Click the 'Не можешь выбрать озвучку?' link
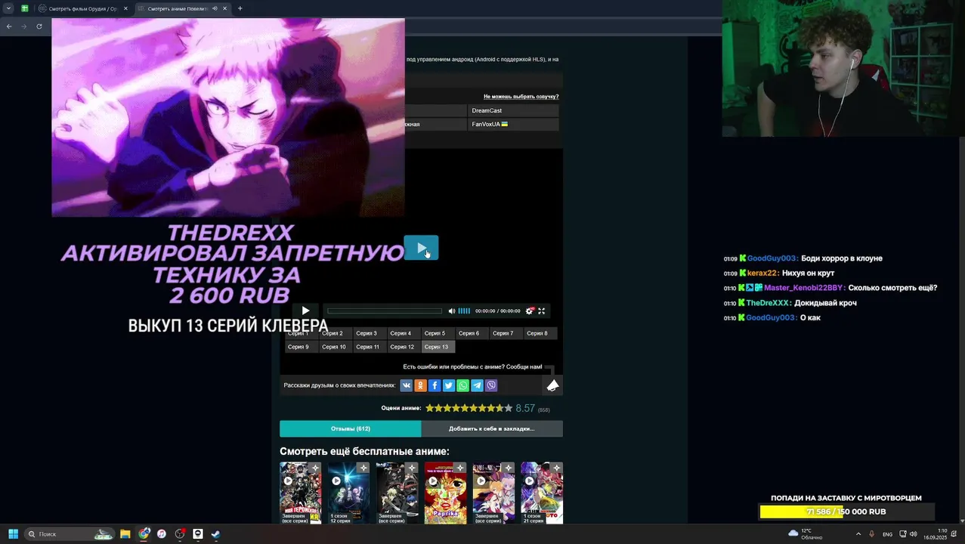This screenshot has width=965, height=544. (x=521, y=97)
